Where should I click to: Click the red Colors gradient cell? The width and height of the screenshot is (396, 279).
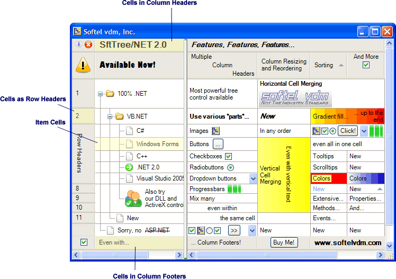pyautogui.click(x=329, y=178)
